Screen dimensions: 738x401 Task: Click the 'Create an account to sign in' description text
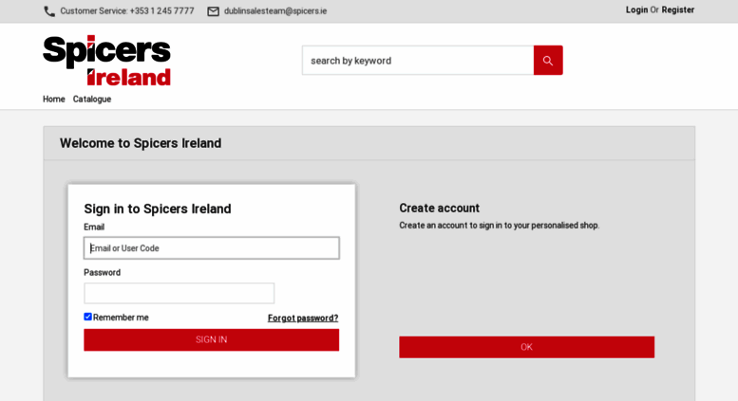point(500,226)
